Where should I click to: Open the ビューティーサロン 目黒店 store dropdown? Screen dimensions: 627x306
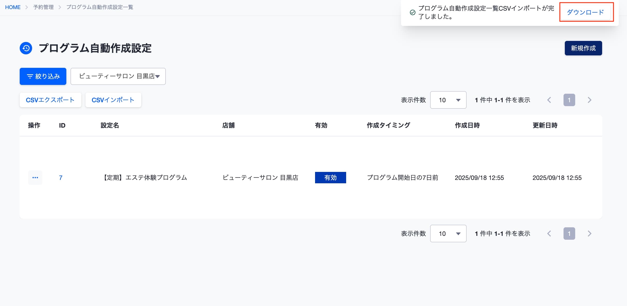click(118, 76)
